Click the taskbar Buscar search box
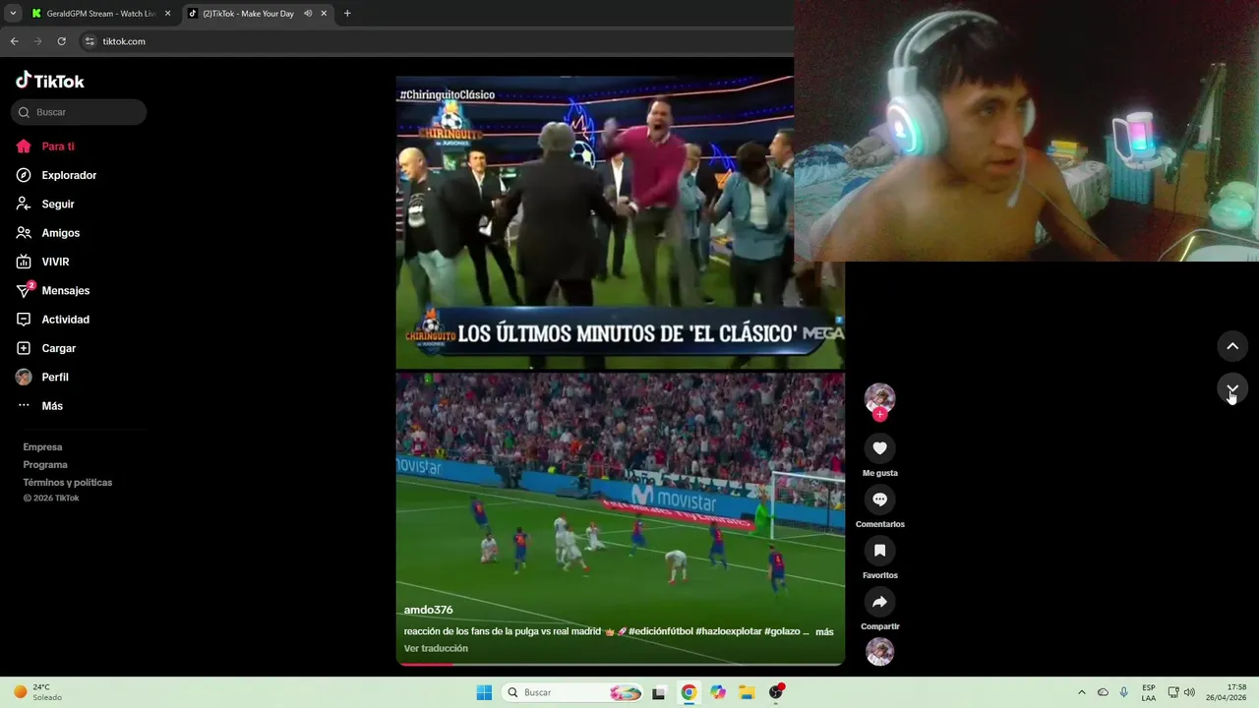 (573, 692)
